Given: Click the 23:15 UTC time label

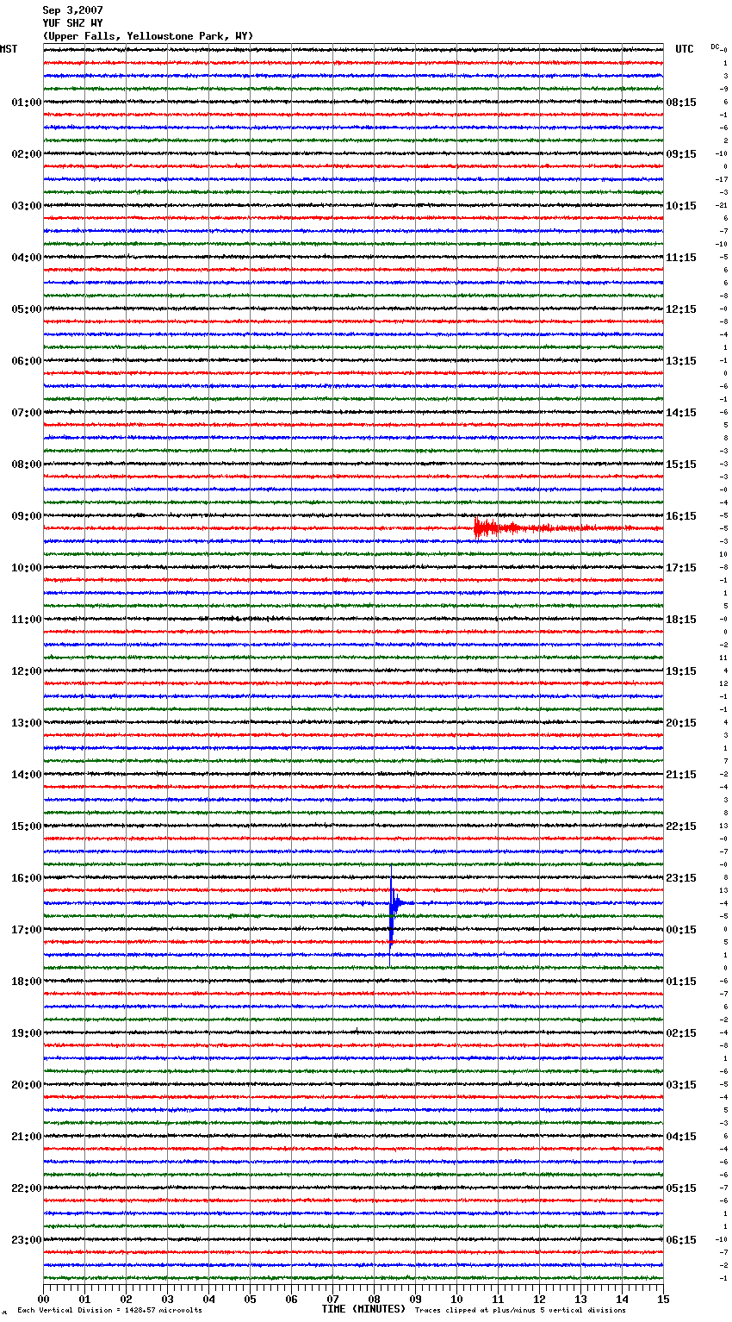Looking at the screenshot, I should (x=681, y=878).
